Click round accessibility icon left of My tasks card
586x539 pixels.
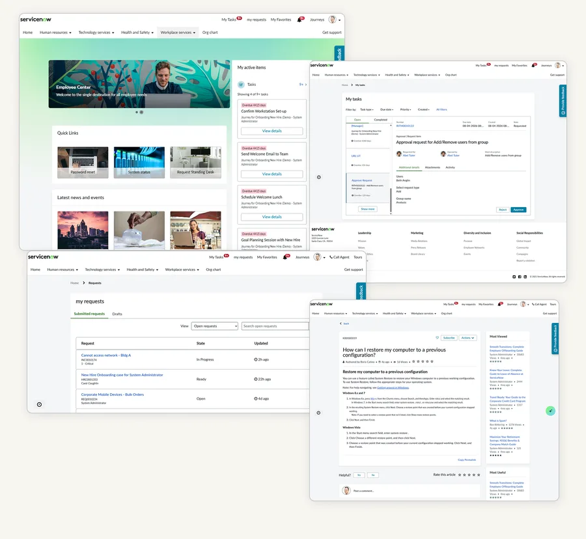(x=319, y=178)
